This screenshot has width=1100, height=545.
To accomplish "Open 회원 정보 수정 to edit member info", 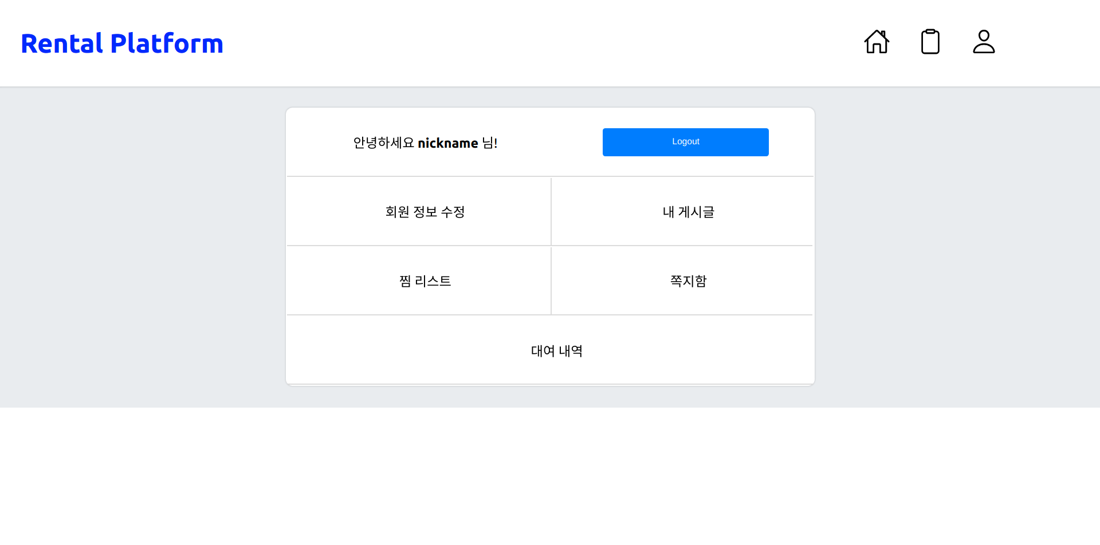I will coord(425,211).
